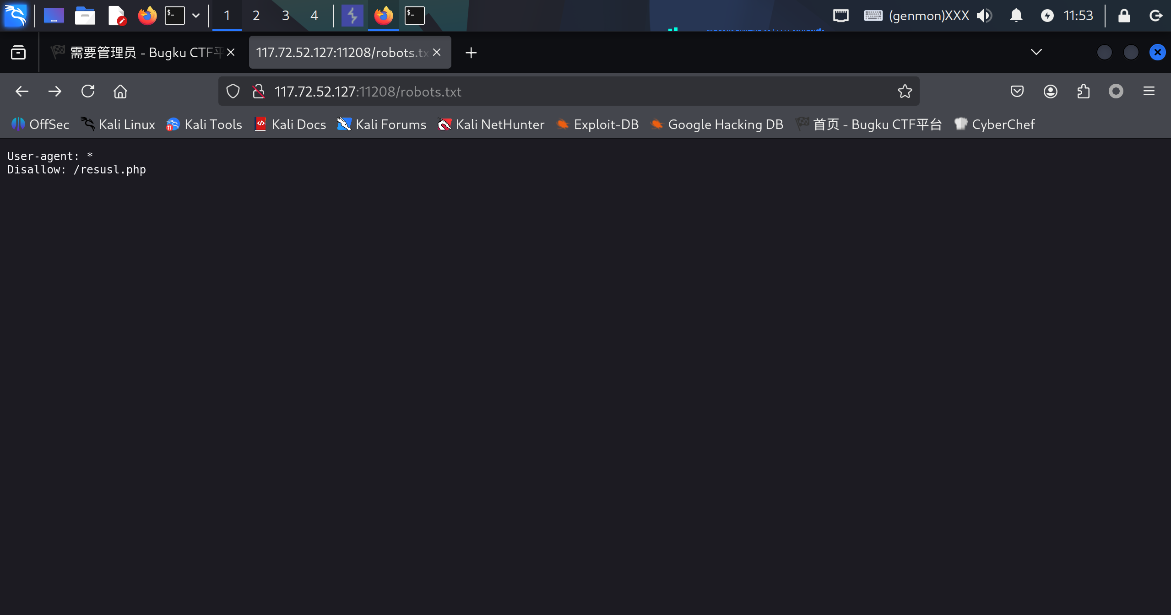The height and width of the screenshot is (615, 1171).
Task: Open the Firefox account profile icon
Action: [x=1050, y=92]
